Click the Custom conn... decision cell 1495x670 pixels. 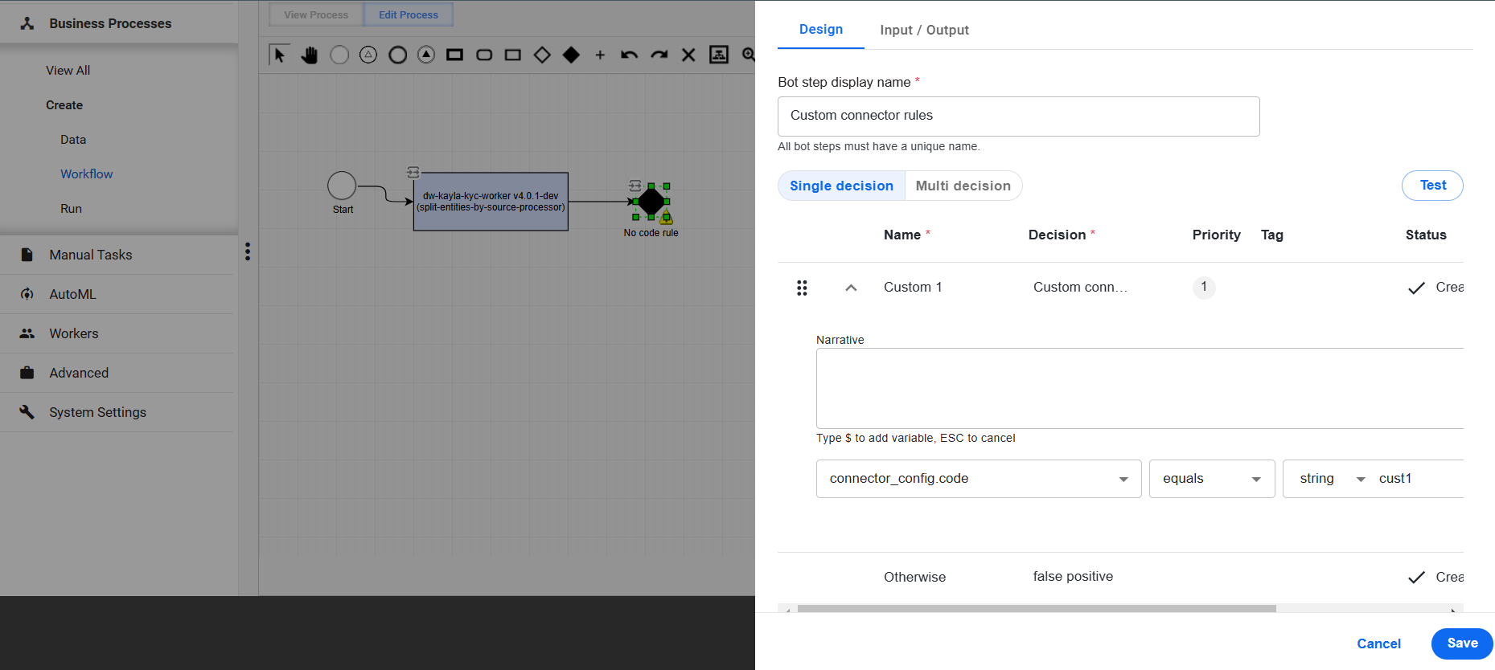click(1080, 288)
